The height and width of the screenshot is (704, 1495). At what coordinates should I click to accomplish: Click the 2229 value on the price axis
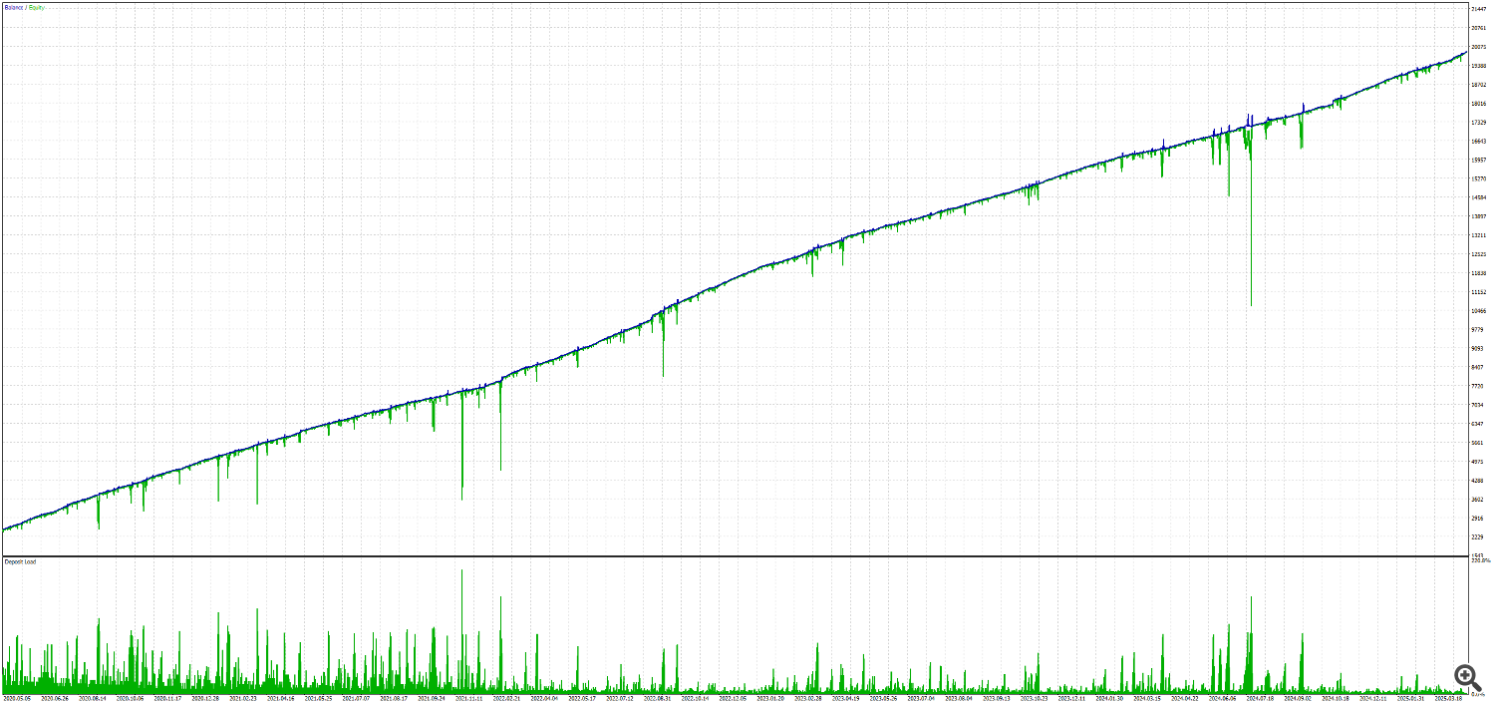coord(1479,537)
